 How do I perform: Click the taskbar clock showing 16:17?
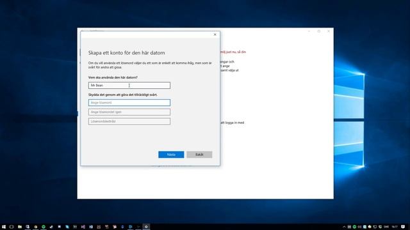(395, 227)
